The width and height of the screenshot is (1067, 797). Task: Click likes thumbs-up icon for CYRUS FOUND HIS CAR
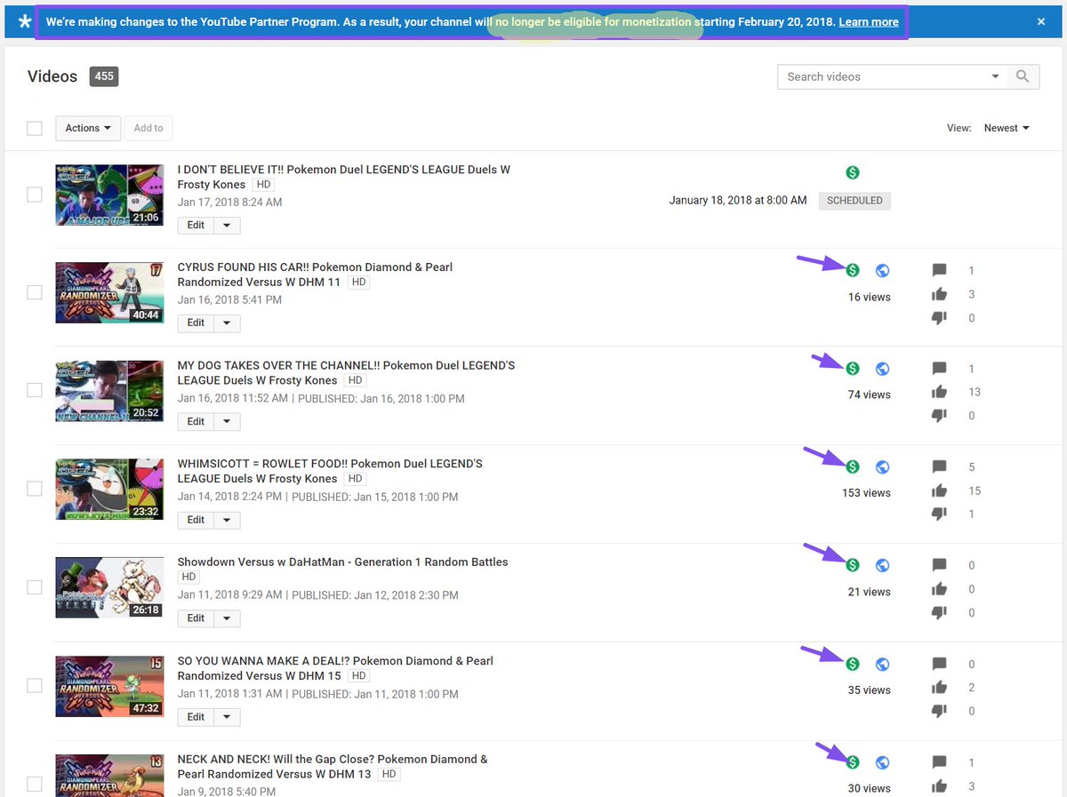point(939,294)
